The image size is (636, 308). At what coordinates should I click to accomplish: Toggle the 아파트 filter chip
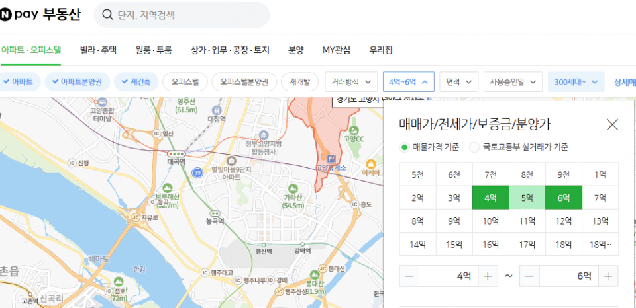point(21,82)
